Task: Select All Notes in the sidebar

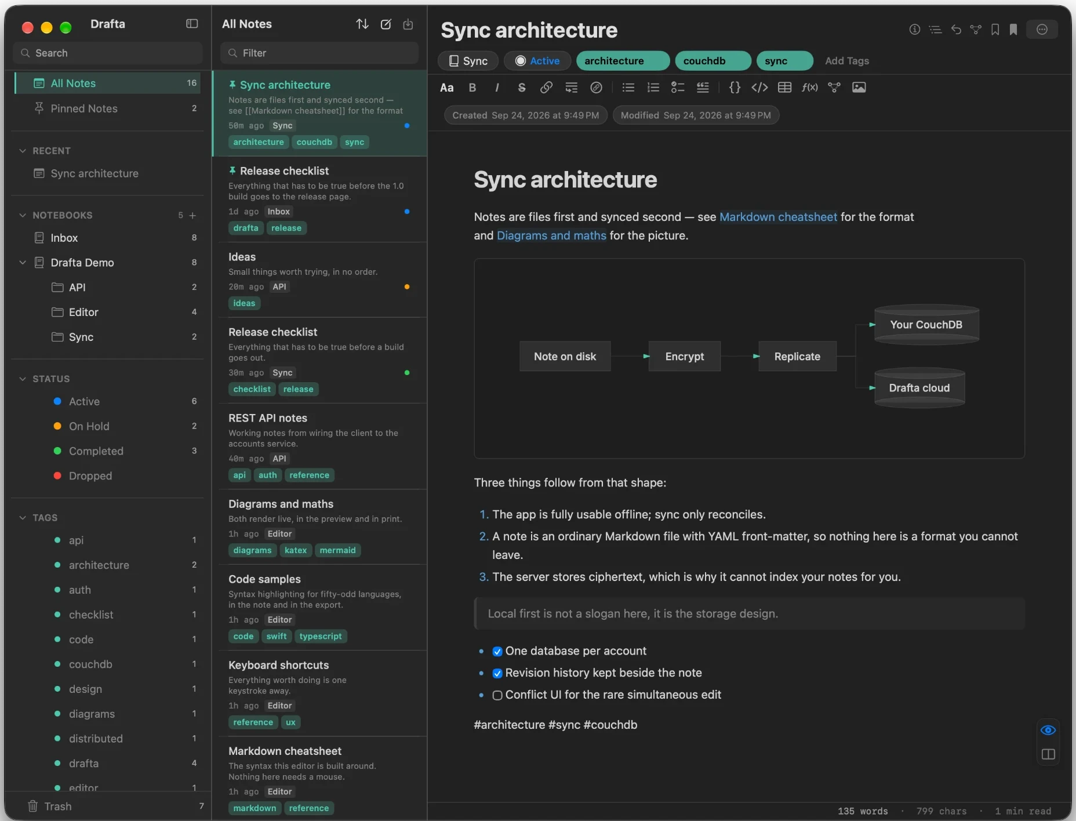Action: pos(108,83)
